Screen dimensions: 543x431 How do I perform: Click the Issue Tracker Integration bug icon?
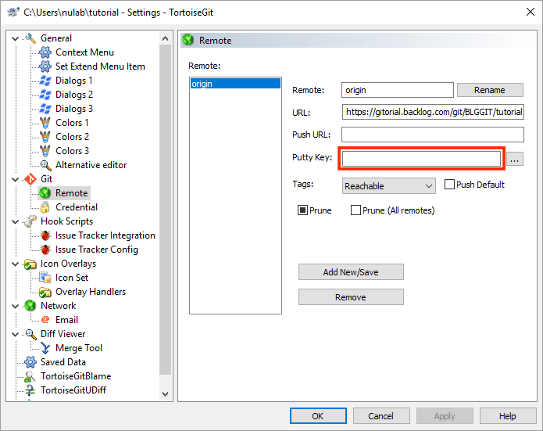(x=45, y=235)
